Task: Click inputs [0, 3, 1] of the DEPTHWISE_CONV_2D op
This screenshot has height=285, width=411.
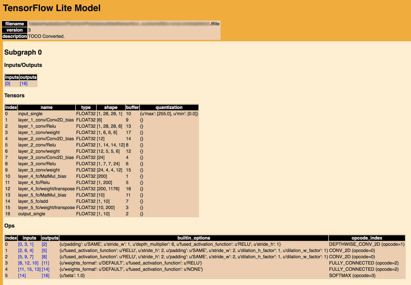Action: [x=26, y=244]
